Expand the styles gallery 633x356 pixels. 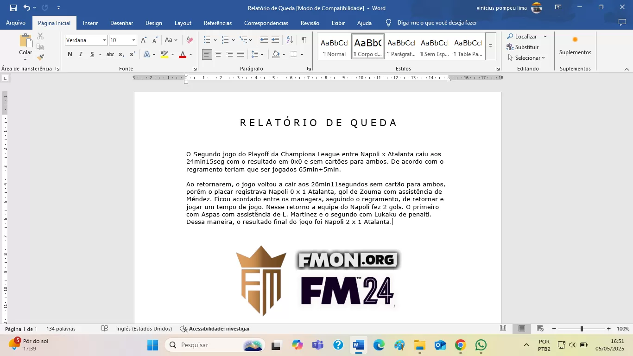(x=490, y=46)
